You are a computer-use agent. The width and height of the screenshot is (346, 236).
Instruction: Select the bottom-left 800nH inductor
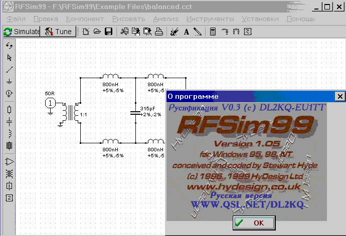110,141
